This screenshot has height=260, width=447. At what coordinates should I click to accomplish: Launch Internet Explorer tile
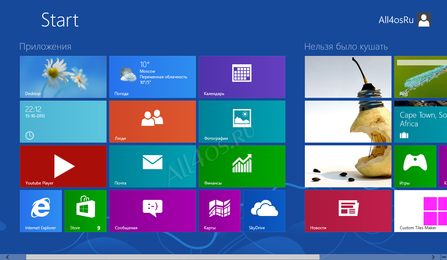click(41, 211)
